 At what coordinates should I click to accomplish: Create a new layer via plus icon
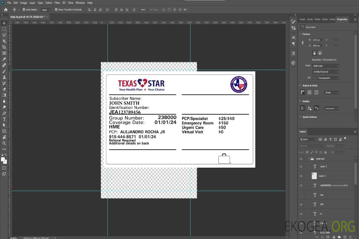pos(345,237)
